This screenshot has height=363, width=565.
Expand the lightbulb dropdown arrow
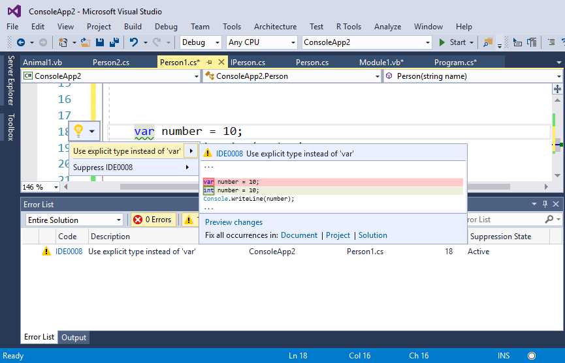(x=92, y=131)
